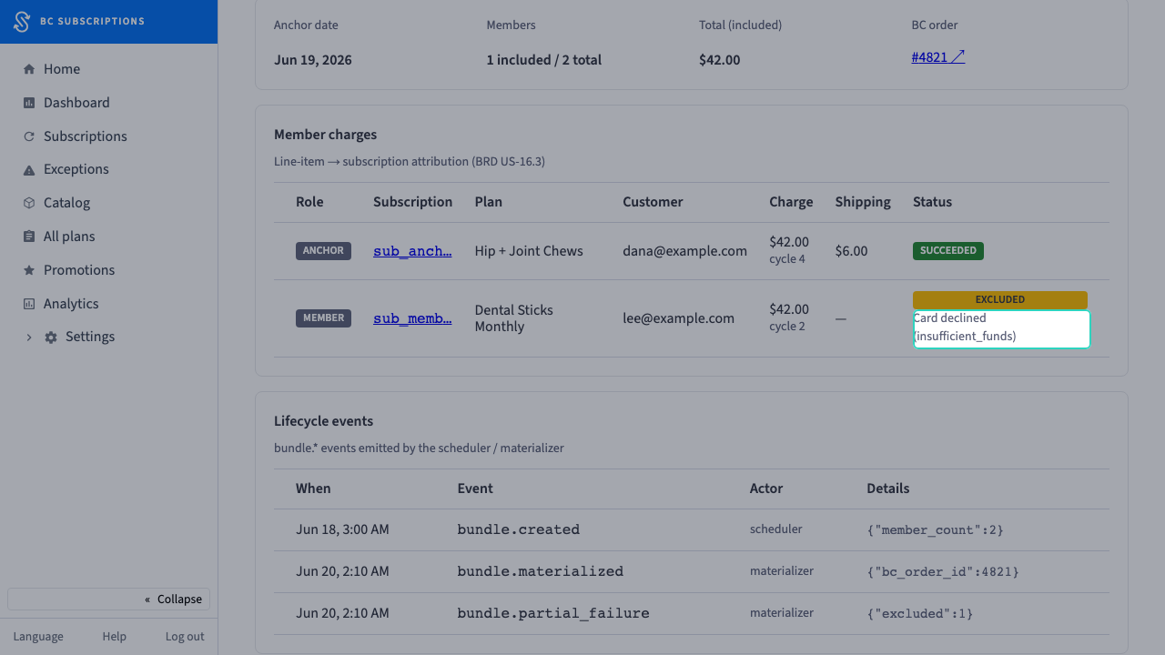Collapse the sidebar navigation
Image resolution: width=1165 pixels, height=655 pixels.
[109, 599]
